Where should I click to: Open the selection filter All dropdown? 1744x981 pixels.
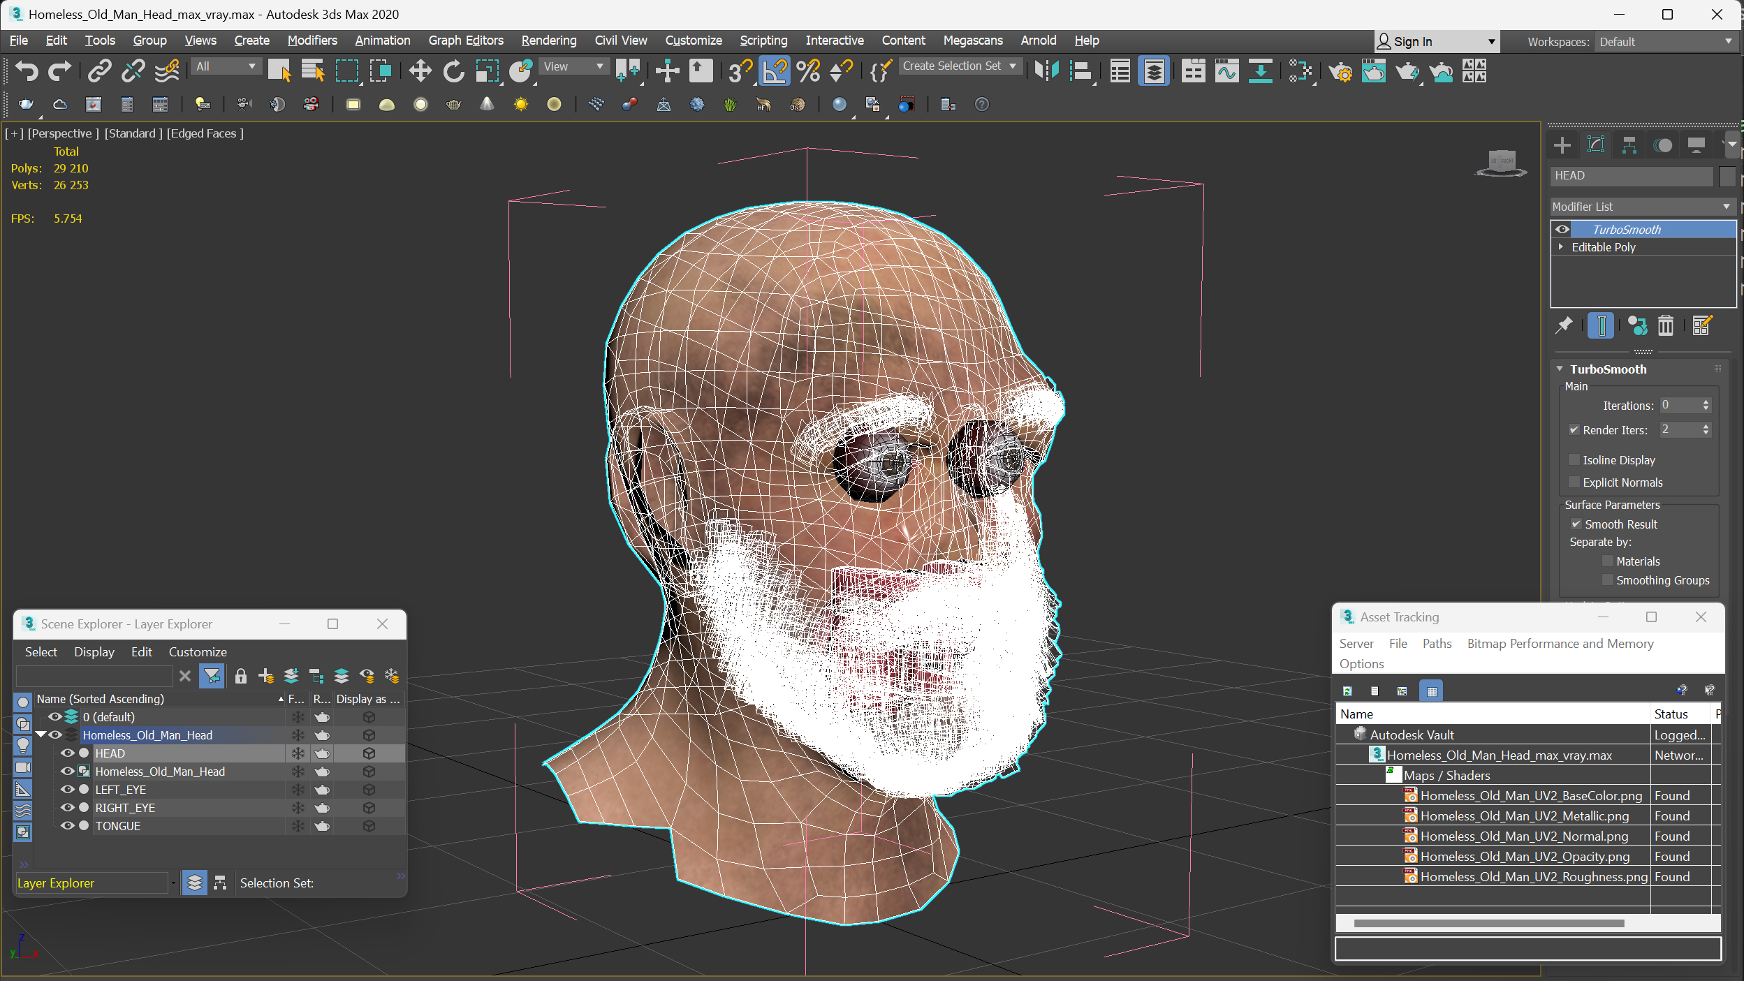click(226, 66)
